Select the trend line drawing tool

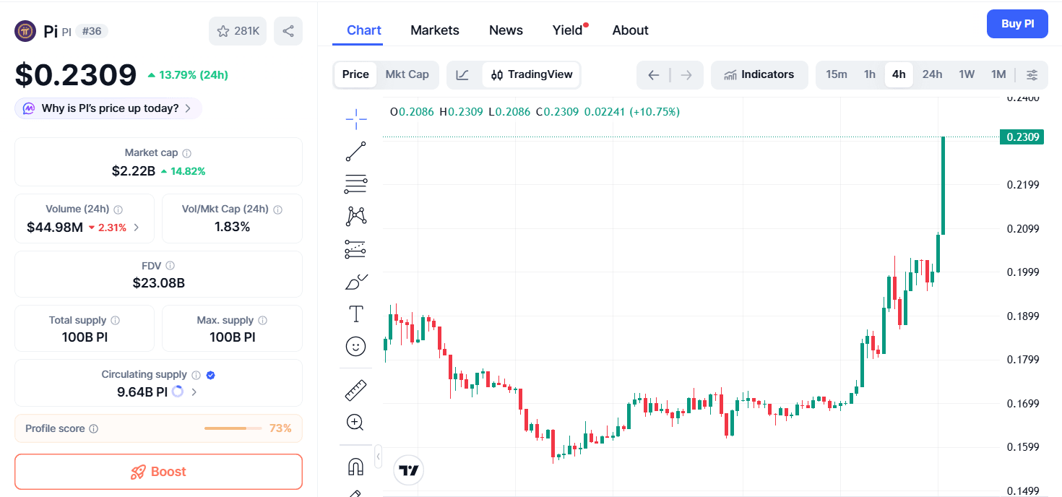[x=355, y=152]
